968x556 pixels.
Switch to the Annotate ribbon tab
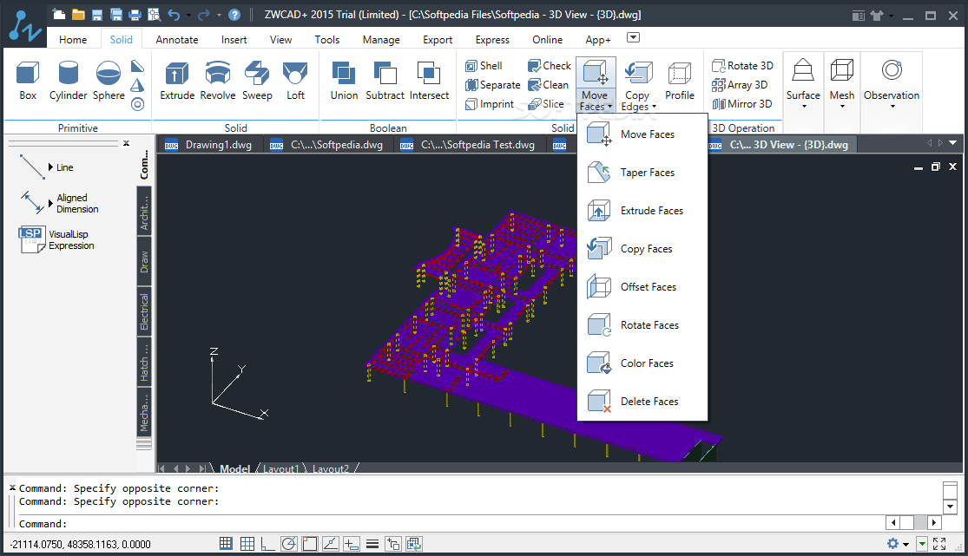(176, 40)
